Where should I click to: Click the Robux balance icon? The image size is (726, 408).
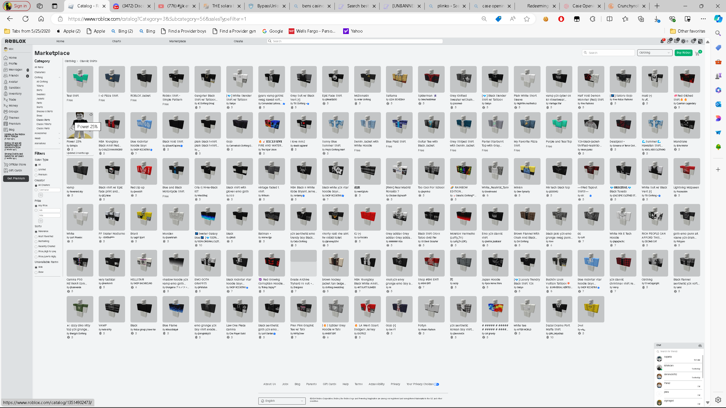[x=683, y=41]
